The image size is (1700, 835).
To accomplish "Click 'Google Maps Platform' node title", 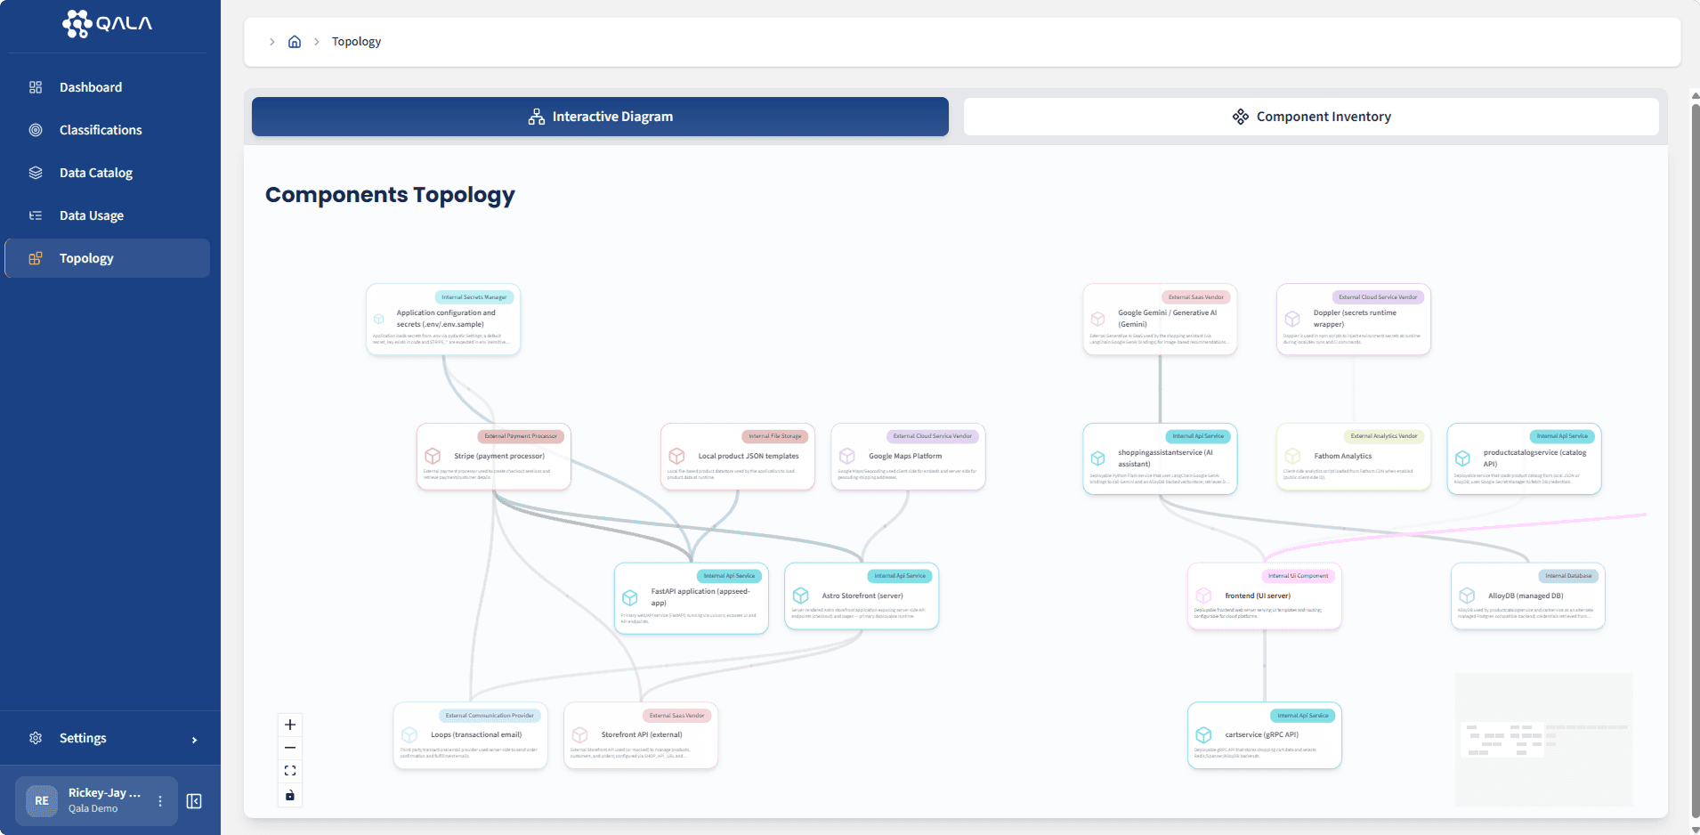I will point(905,456).
